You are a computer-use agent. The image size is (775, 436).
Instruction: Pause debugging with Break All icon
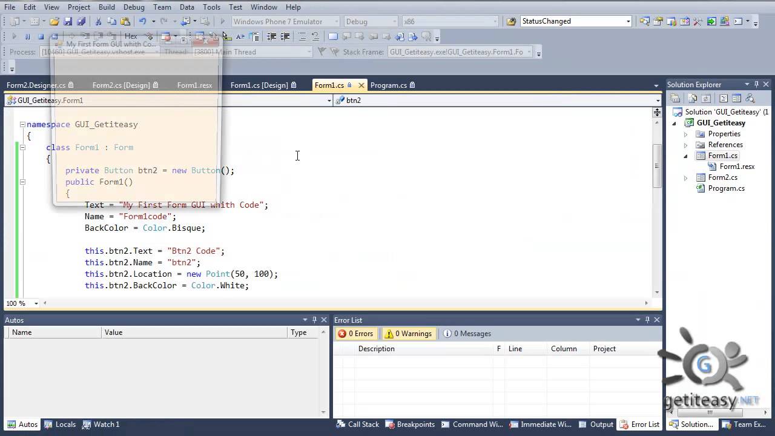[27, 36]
